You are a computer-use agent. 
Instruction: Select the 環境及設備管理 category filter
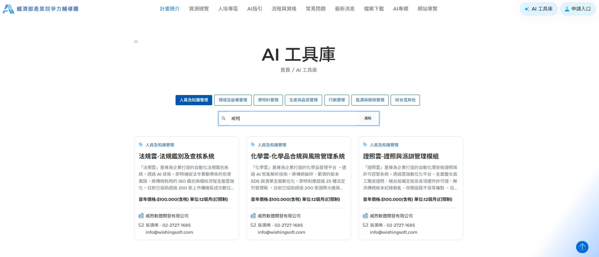point(233,100)
